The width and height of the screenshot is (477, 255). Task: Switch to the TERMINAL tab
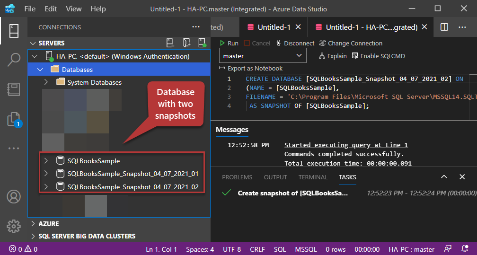click(x=313, y=177)
